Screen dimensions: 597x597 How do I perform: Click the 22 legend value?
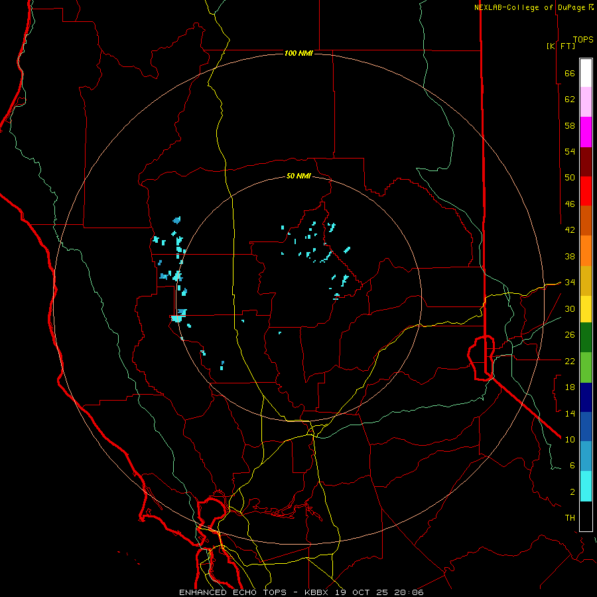(570, 361)
